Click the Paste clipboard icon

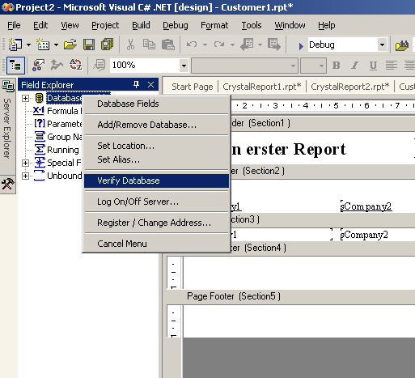coord(168,45)
